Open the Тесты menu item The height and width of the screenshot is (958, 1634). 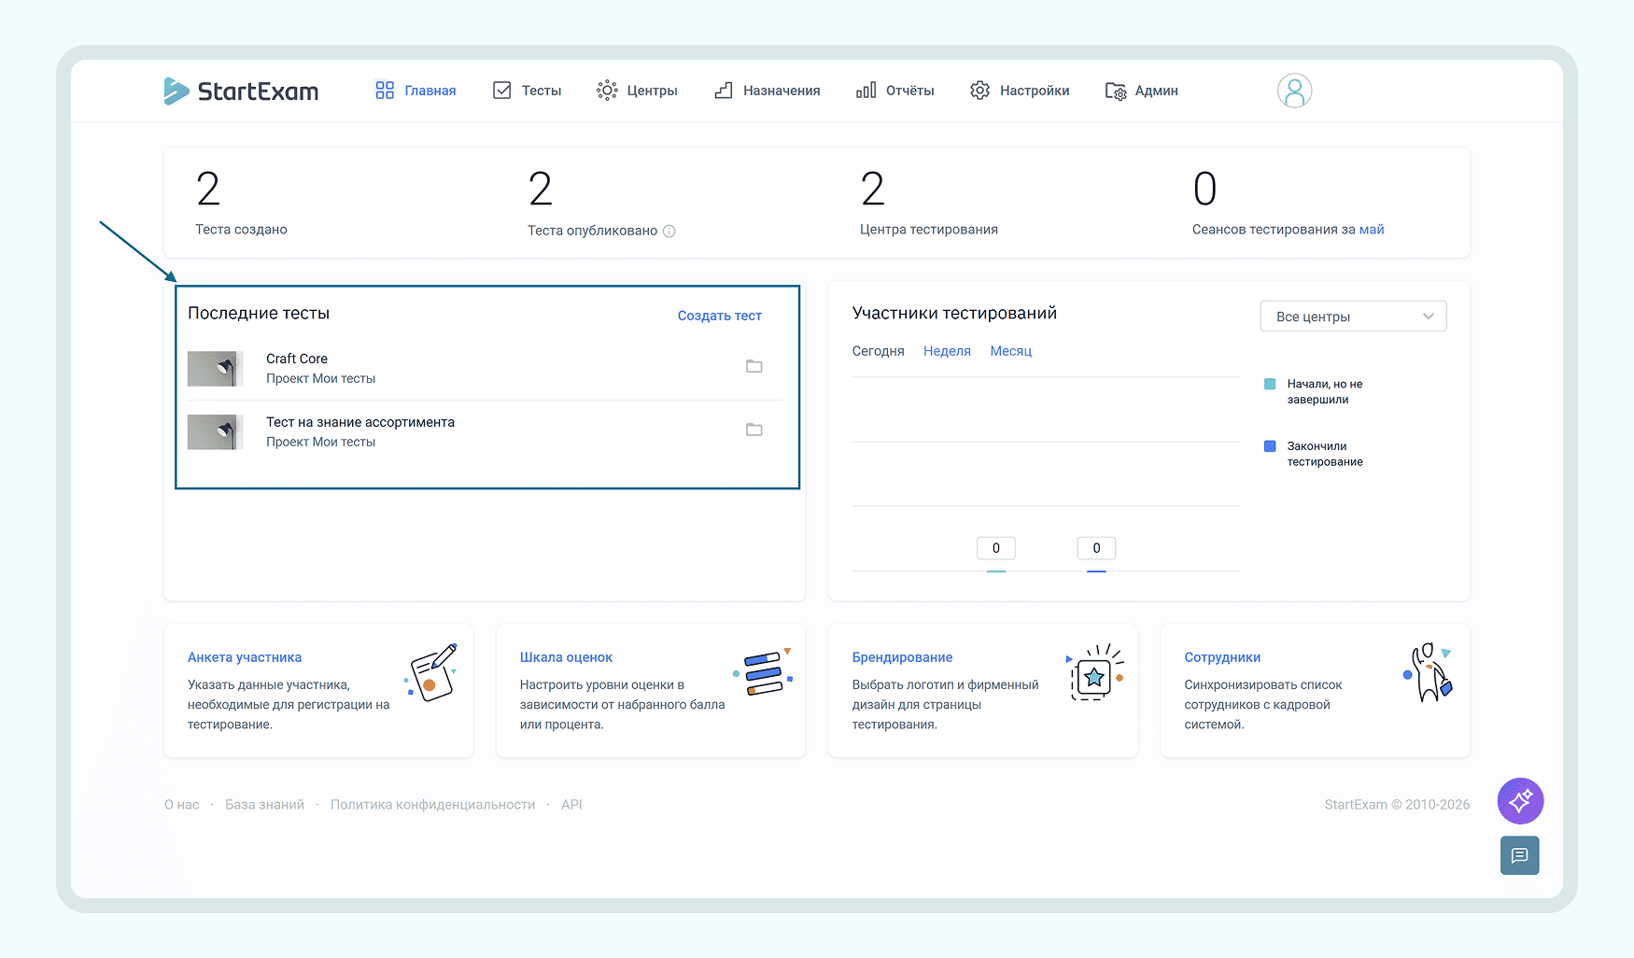coord(528,91)
